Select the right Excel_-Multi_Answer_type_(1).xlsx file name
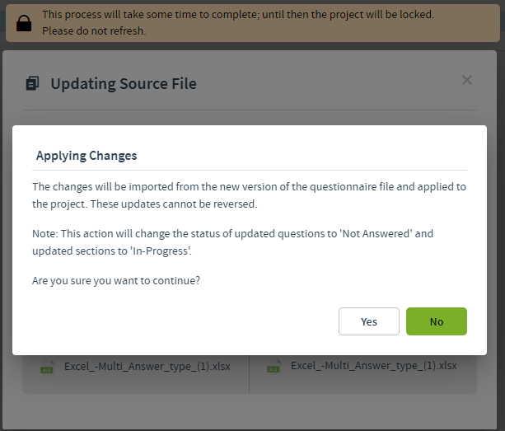This screenshot has height=431, width=505. (x=373, y=366)
